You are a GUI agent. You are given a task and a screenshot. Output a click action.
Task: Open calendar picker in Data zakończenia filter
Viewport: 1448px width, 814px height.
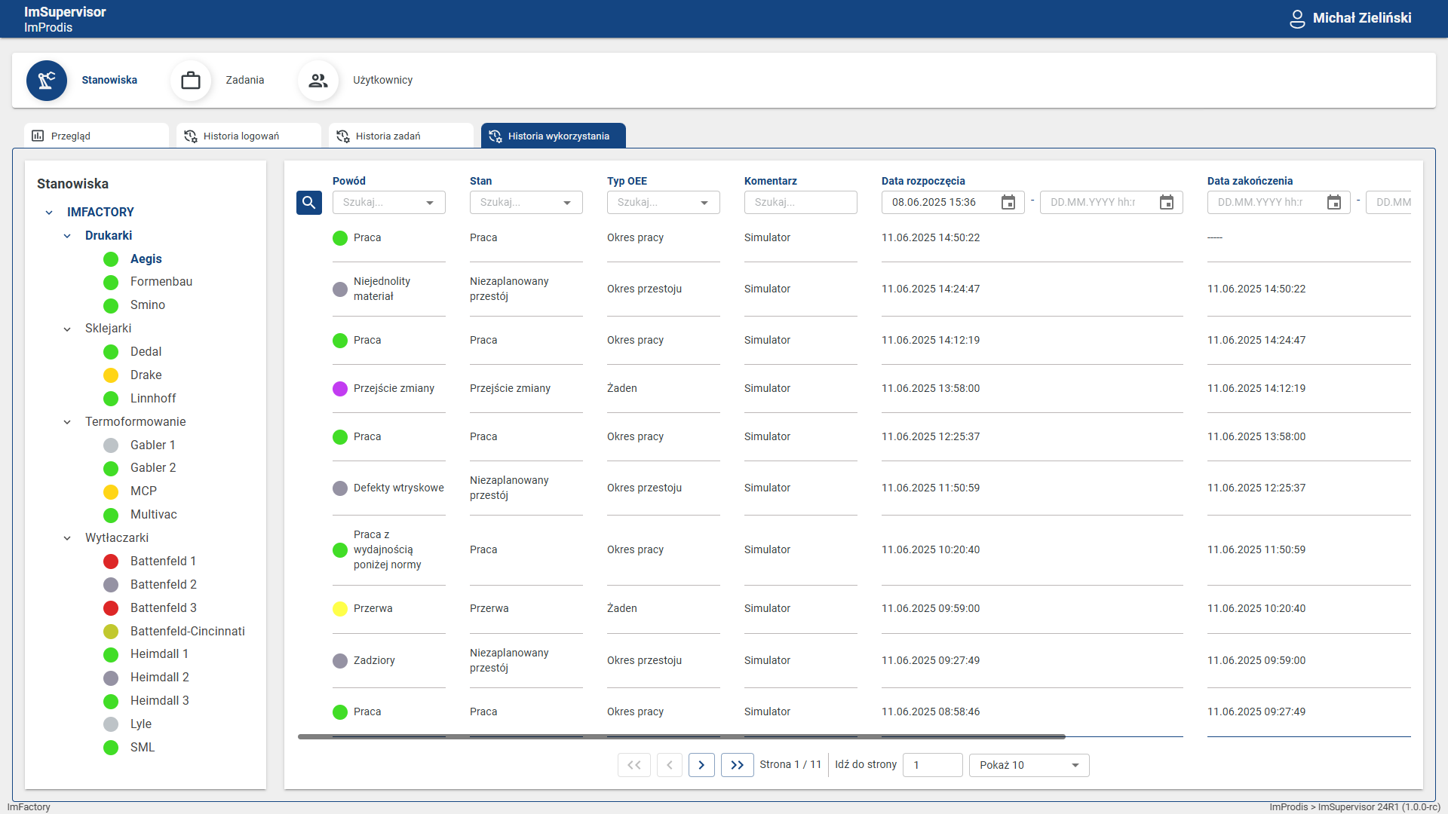[1334, 202]
